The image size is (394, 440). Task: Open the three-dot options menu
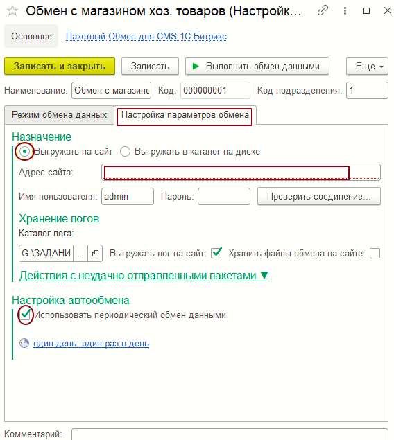pos(345,10)
